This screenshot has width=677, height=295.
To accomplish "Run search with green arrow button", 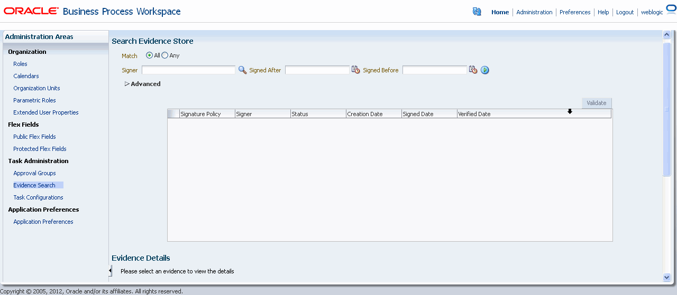I will [485, 70].
